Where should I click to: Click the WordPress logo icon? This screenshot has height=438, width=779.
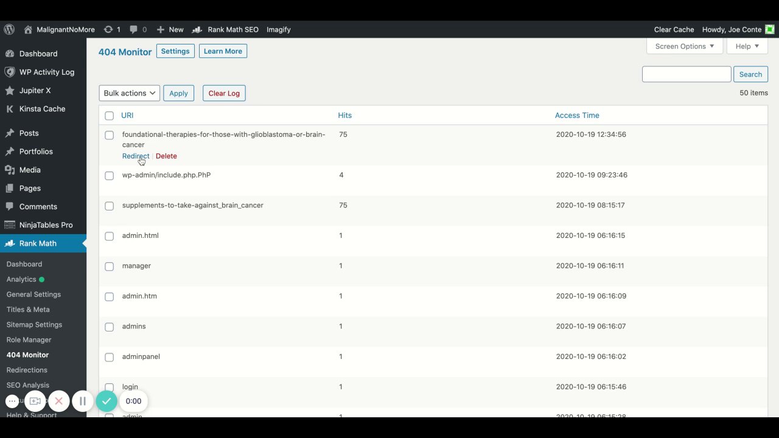click(9, 29)
